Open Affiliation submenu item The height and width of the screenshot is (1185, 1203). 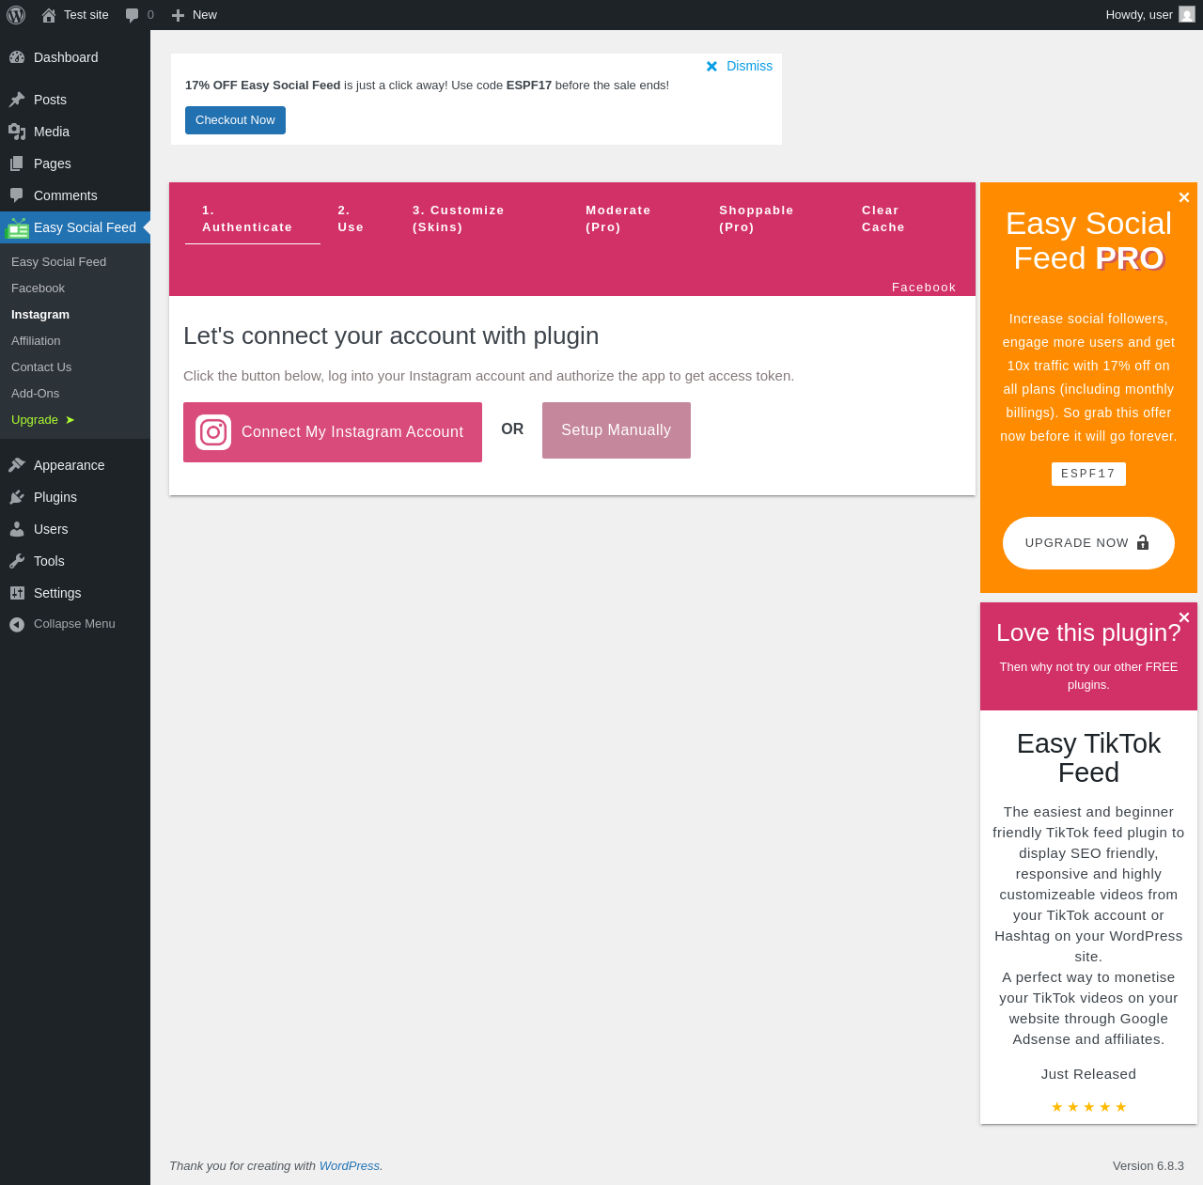pos(75,341)
